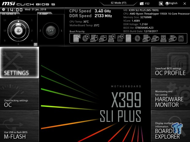Click the MB: X399 SLI PLUS (MS-7B09) line
Screen dimensions: 190x142
[x=141, y=10]
